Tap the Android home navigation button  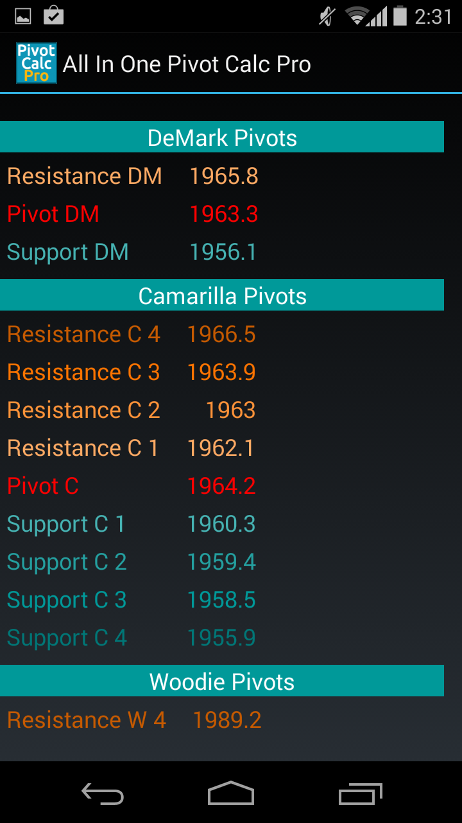click(x=231, y=793)
